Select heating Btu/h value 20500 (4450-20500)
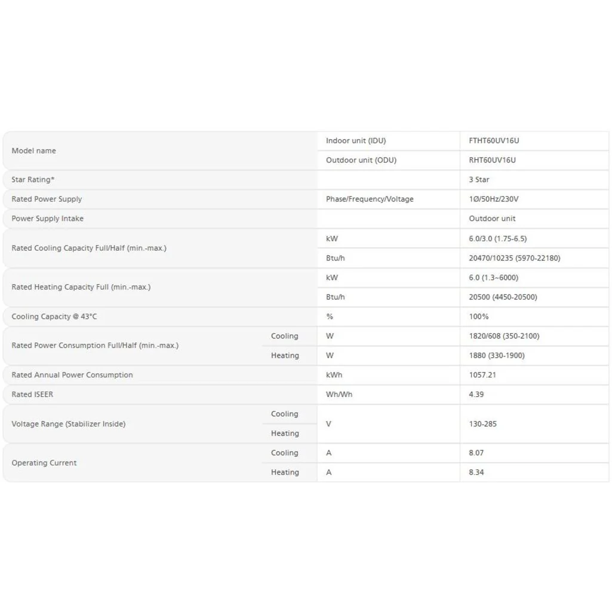This screenshot has height=612, width=612. click(x=503, y=297)
